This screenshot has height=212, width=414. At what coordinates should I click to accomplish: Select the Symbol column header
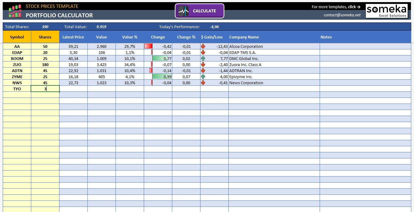coord(17,37)
